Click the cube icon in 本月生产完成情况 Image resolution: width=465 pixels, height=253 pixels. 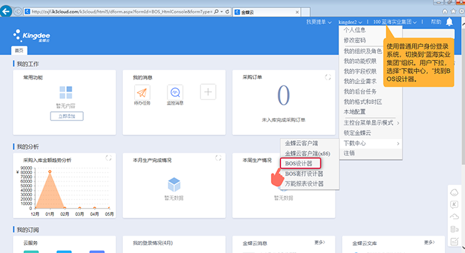pyautogui.click(x=174, y=184)
